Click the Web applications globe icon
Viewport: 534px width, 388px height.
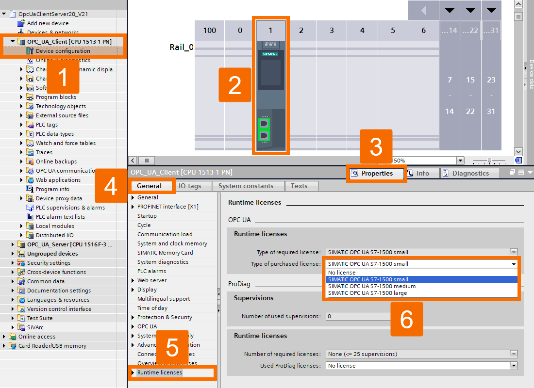(30, 180)
